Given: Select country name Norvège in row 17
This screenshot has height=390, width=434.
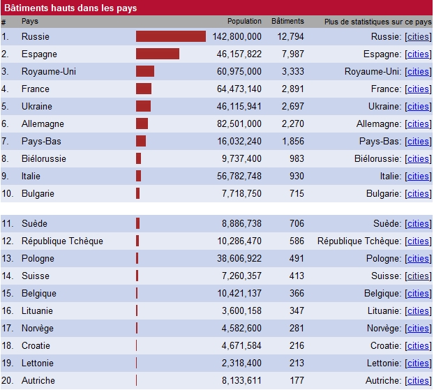Looking at the screenshot, I should coord(38,328).
